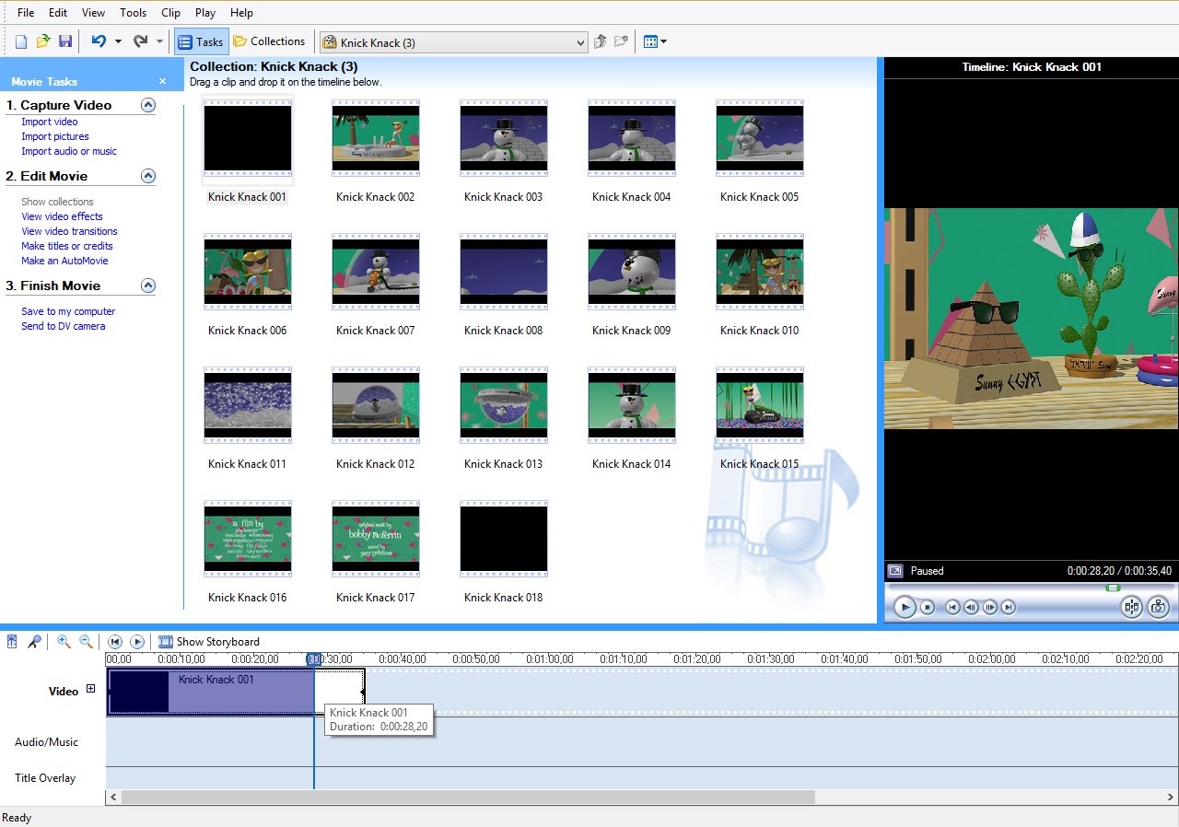This screenshot has width=1179, height=827.
Task: Open the View menu
Action: click(x=93, y=13)
